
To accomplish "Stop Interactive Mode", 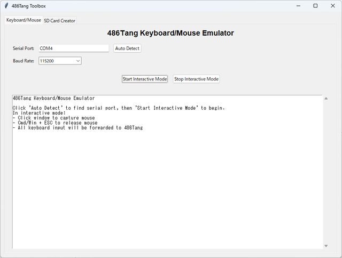I will point(196,79).
